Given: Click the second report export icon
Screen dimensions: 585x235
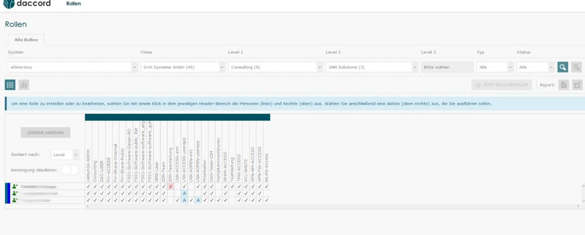Looking at the screenshot, I should pos(577,85).
